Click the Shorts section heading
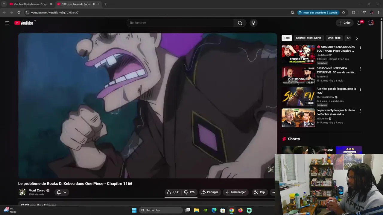Image resolution: width=383 pixels, height=215 pixels. (x=294, y=139)
